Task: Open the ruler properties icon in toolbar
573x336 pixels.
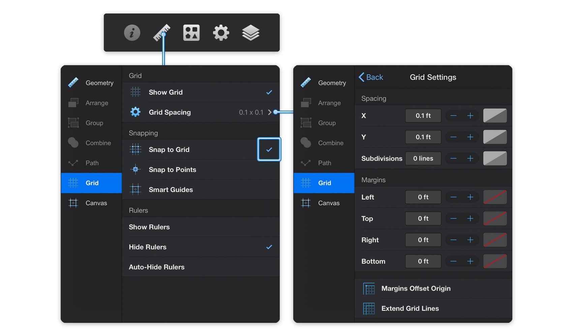Action: tap(162, 33)
